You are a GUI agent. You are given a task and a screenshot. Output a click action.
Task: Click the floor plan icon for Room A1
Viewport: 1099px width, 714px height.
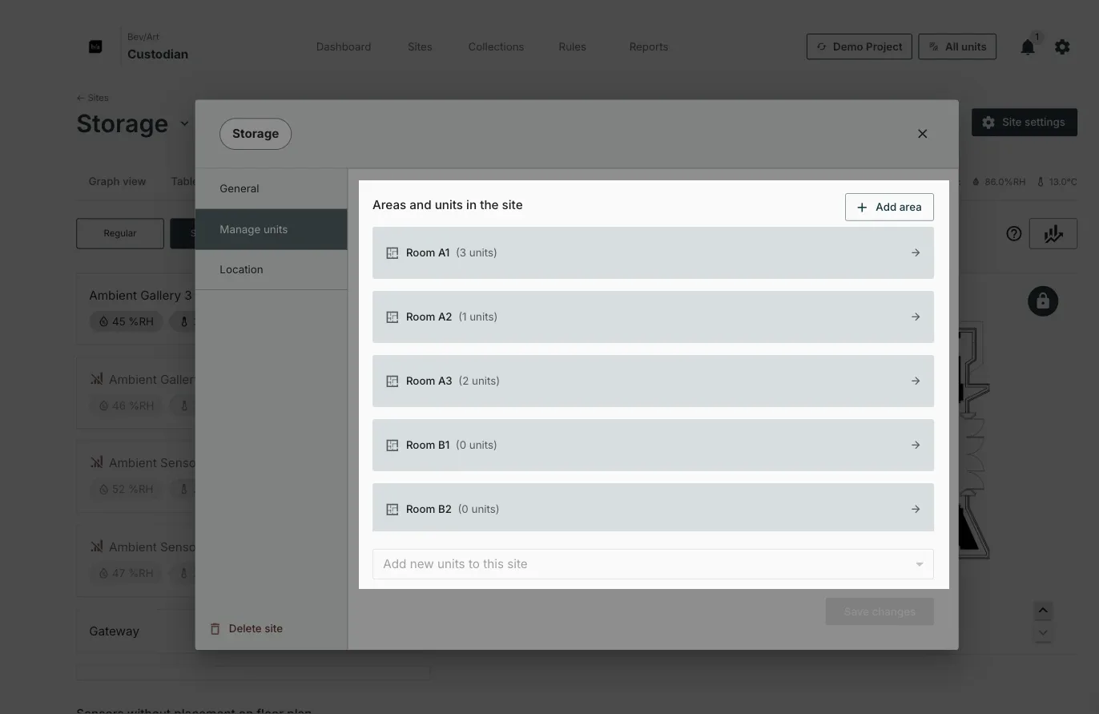tap(392, 252)
